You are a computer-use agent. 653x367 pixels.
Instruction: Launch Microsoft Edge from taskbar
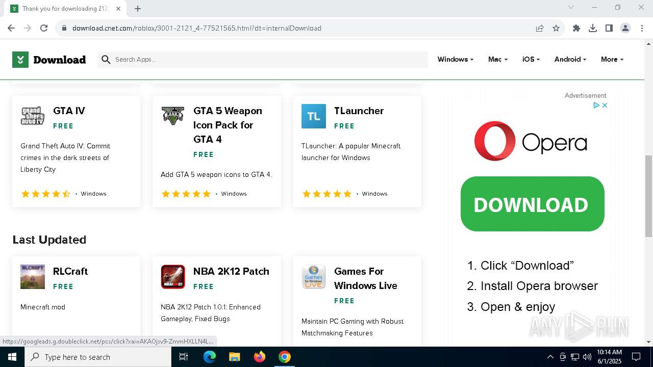click(x=210, y=357)
